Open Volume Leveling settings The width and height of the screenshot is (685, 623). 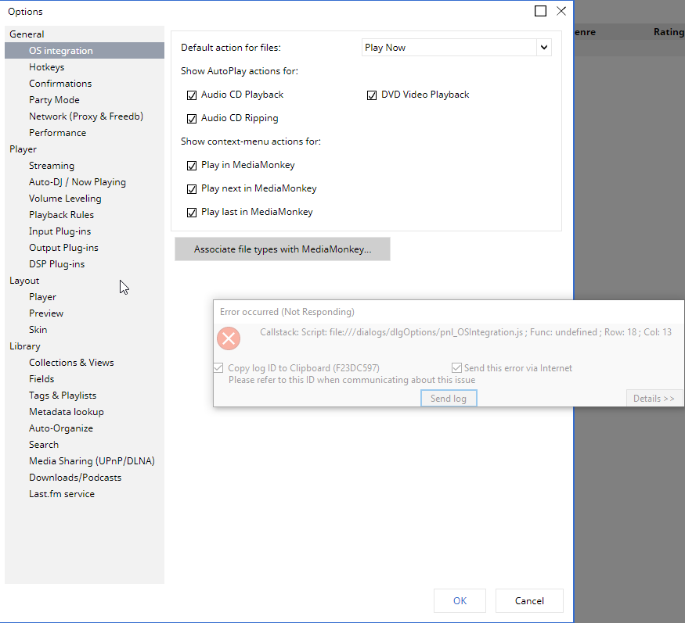pos(65,199)
